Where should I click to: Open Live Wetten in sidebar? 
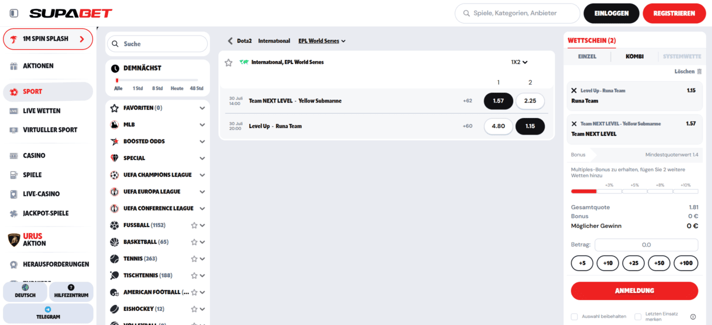point(42,111)
